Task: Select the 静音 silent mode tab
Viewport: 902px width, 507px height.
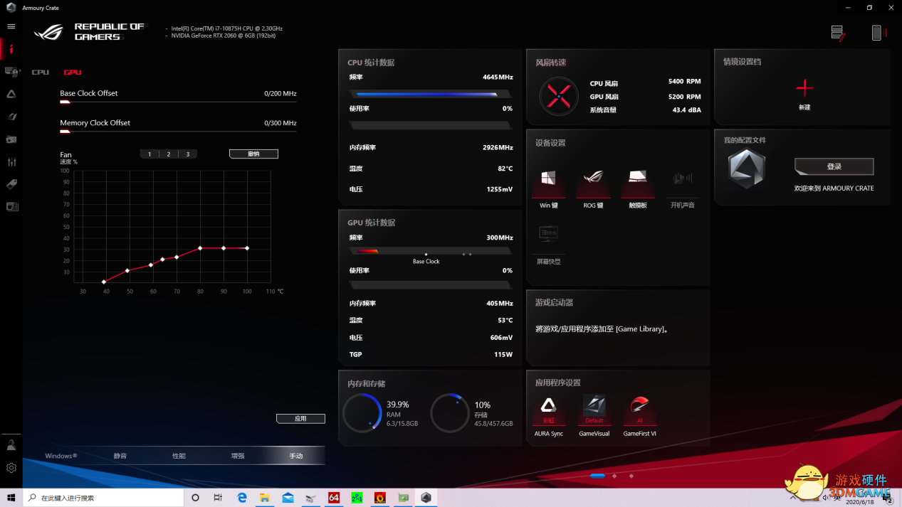Action: tap(120, 456)
